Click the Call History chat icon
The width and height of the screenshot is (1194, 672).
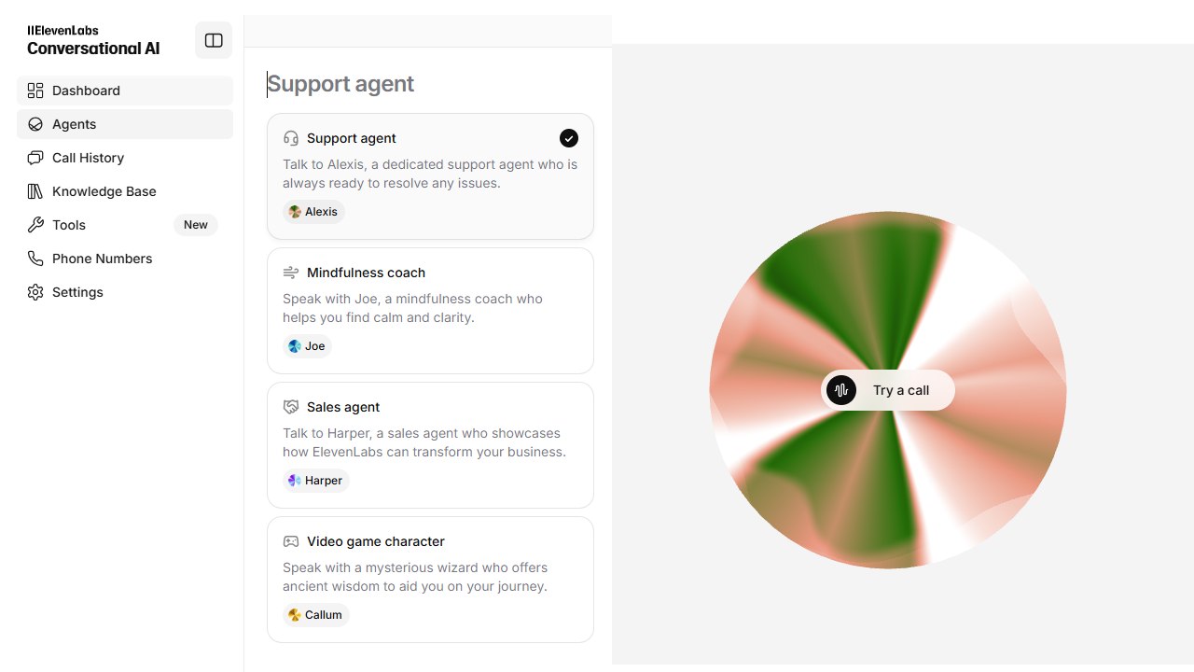[35, 158]
